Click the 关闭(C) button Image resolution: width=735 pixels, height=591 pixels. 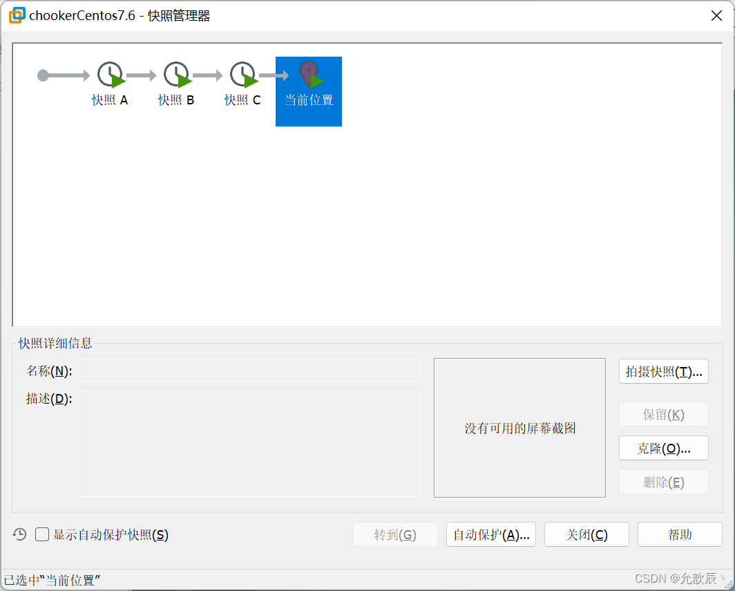pos(586,534)
